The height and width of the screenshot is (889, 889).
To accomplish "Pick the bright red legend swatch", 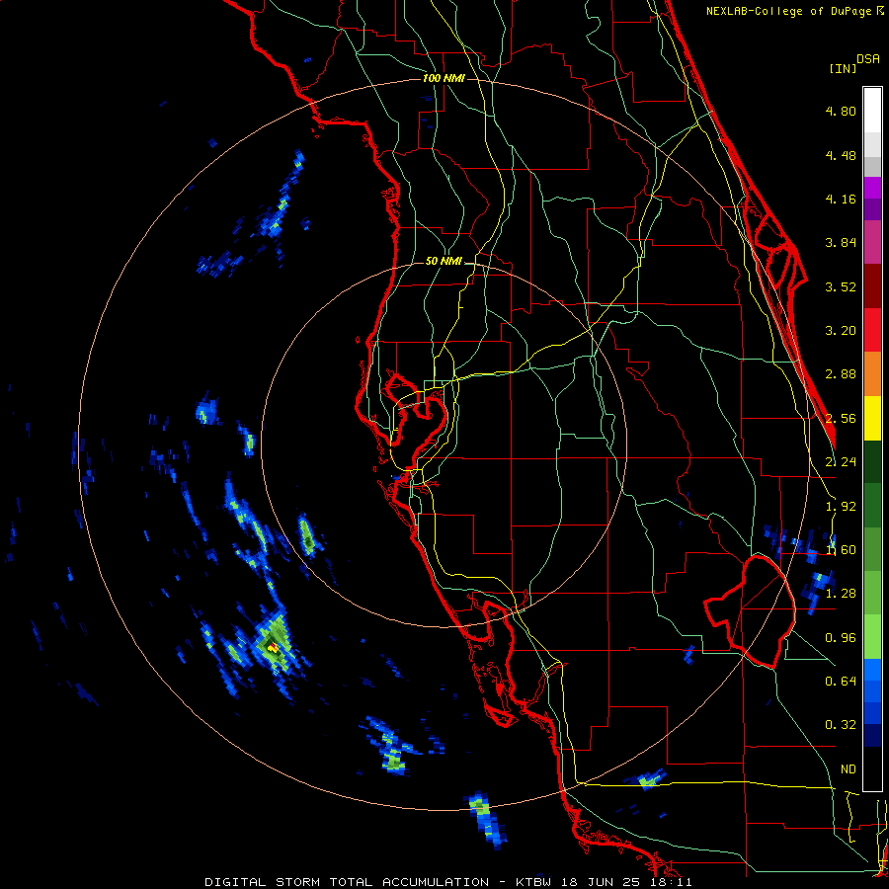I will coord(872,330).
